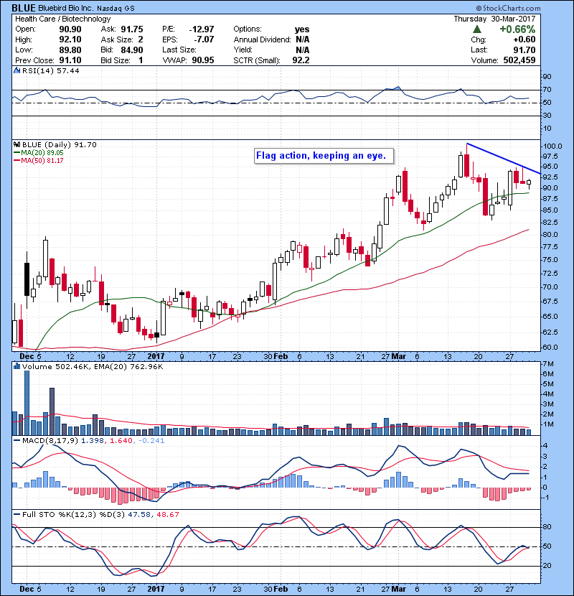Viewport: 574px width, 596px height.
Task: Open the StockCharts.com attribution link
Action: click(x=508, y=8)
